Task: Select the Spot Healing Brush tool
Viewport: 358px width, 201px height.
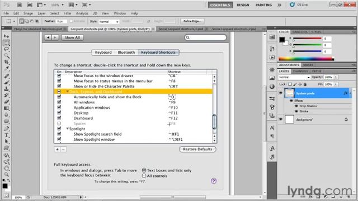Action: coord(6,76)
